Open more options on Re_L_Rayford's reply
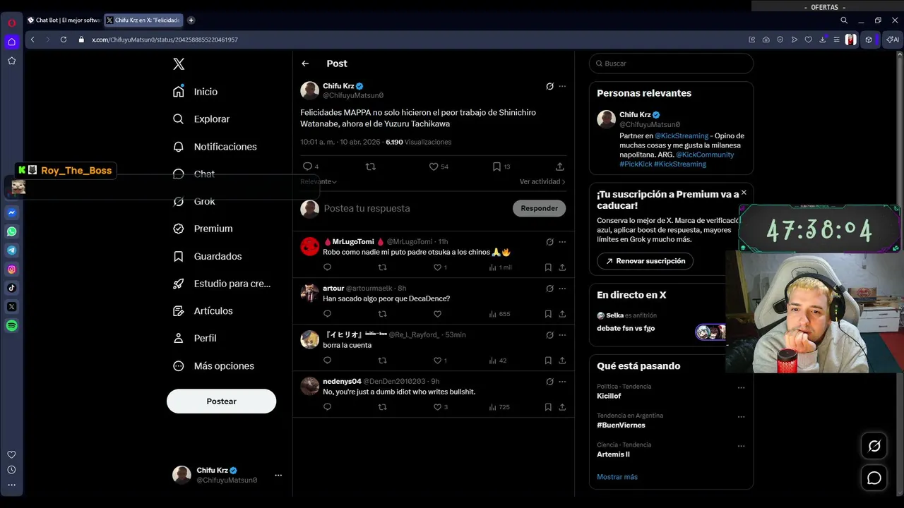 [x=562, y=335]
